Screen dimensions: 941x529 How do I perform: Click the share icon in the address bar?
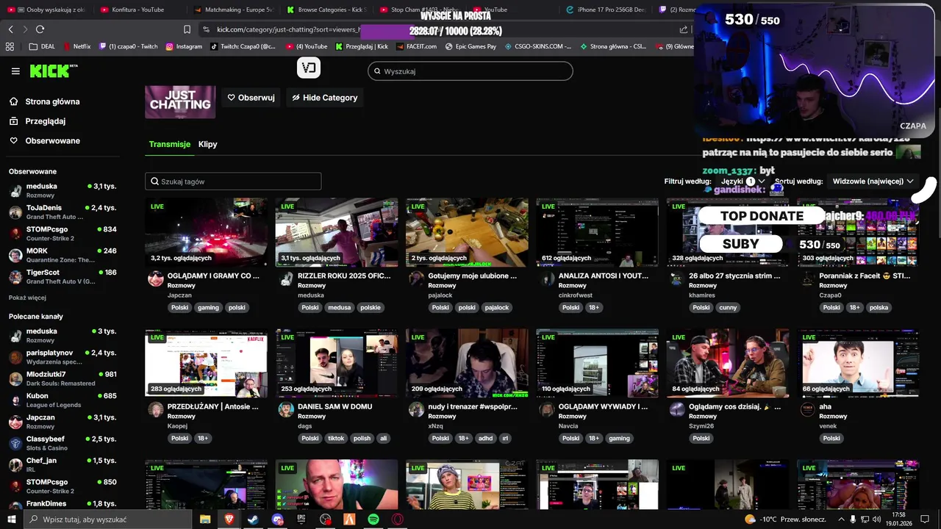pos(684,29)
